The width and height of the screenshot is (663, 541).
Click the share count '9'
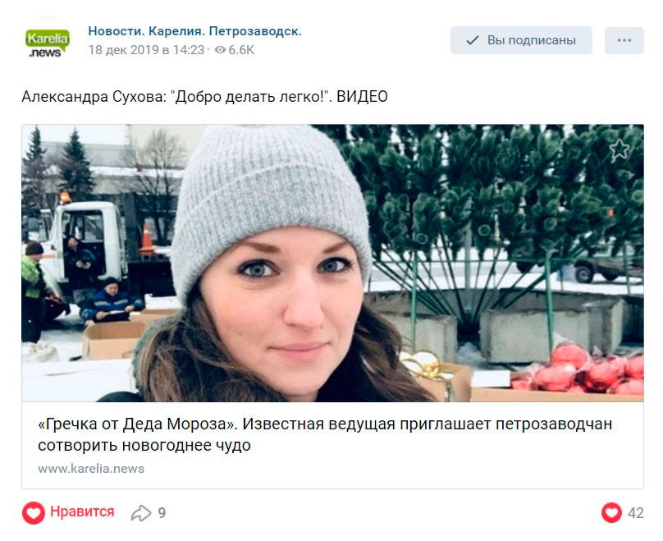(162, 513)
